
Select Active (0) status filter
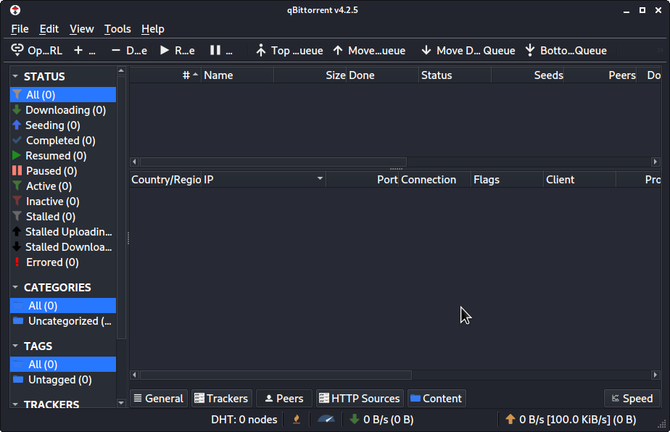[63, 186]
